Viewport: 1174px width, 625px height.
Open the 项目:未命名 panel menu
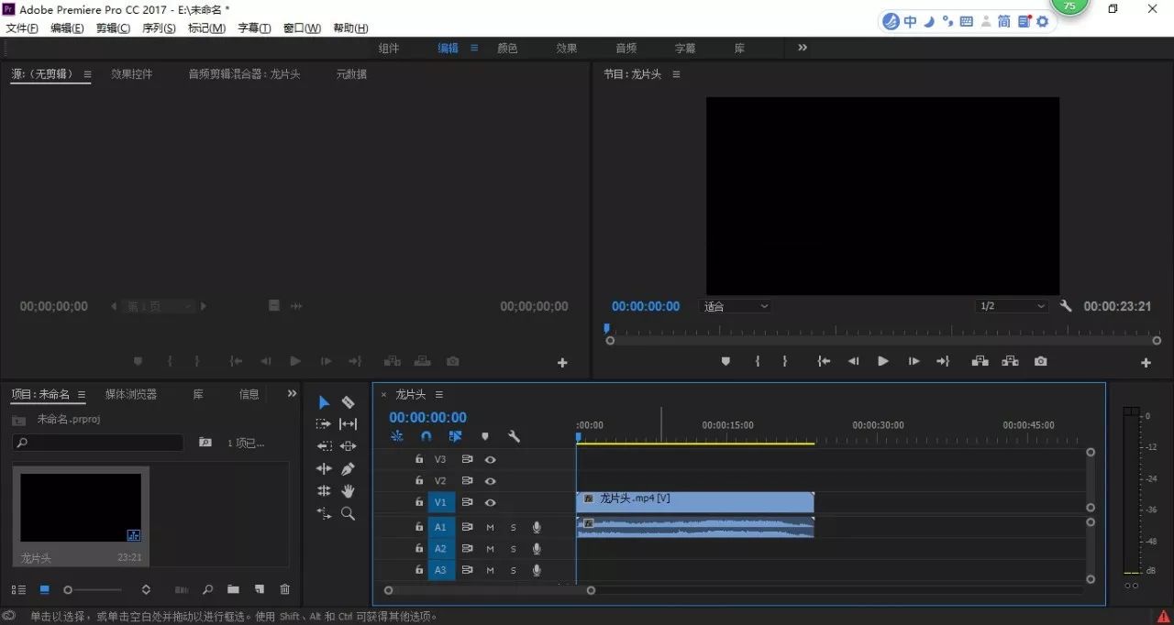(x=82, y=394)
